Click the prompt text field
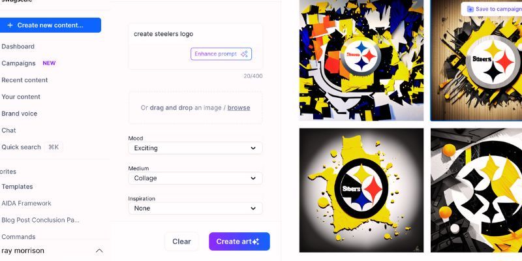Screen dimensions: 522x261 195,46
